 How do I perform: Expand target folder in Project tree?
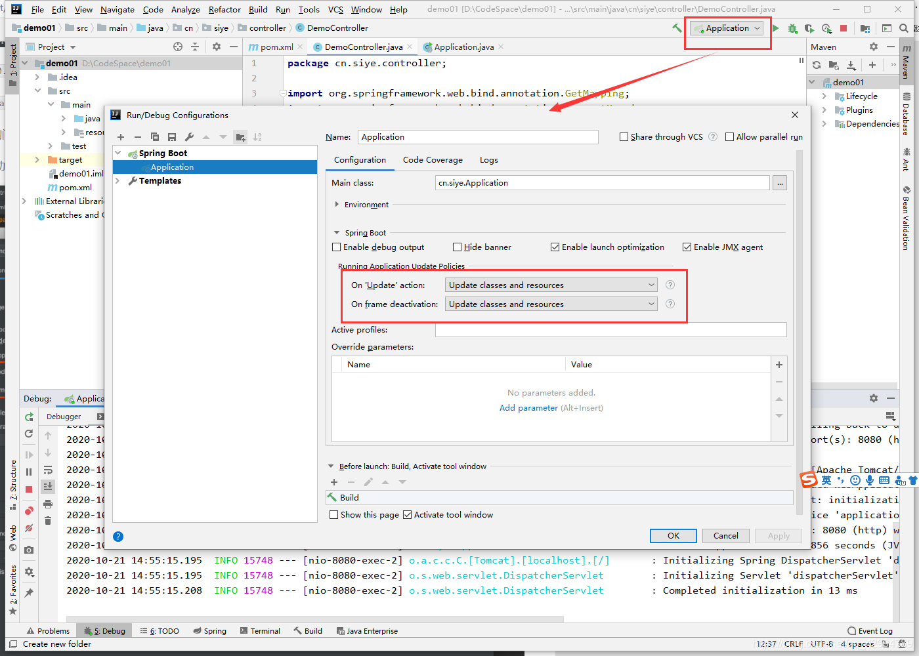coord(37,160)
